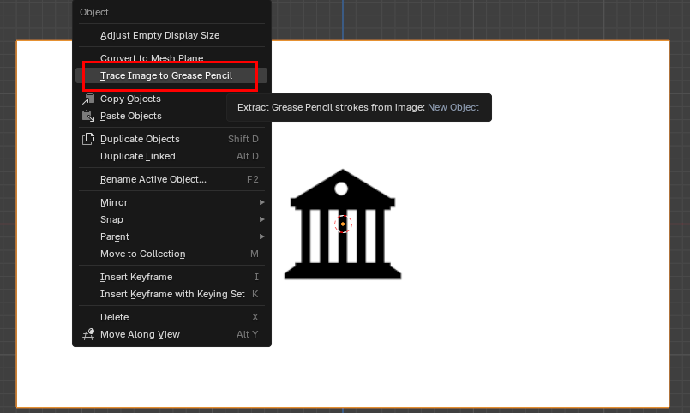Select Delete in the Object menu
This screenshot has height=413, width=690.
click(x=114, y=317)
